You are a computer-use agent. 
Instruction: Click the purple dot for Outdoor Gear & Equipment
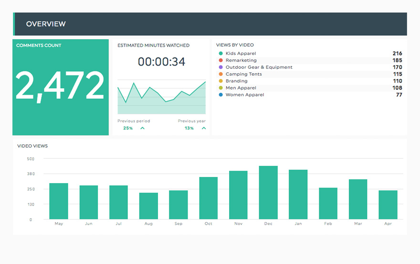[220, 67]
